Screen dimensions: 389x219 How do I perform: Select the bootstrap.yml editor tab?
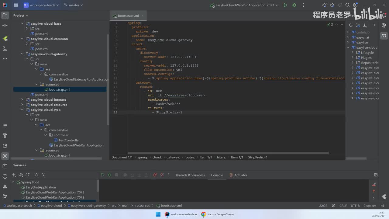click(128, 16)
